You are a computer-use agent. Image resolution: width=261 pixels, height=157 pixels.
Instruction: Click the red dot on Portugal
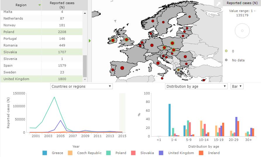pyautogui.click(x=113, y=70)
